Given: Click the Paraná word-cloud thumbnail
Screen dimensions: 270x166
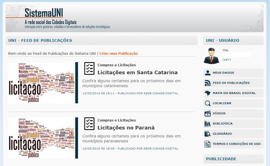Looking at the screenshot, I should click(x=43, y=138).
